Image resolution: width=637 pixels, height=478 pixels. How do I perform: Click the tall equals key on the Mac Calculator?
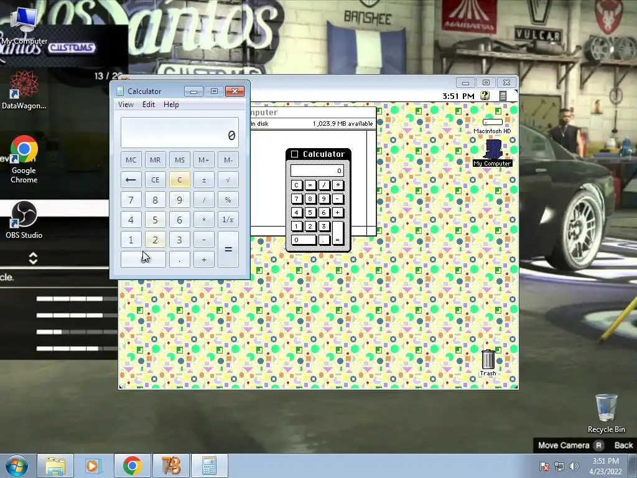(x=338, y=233)
